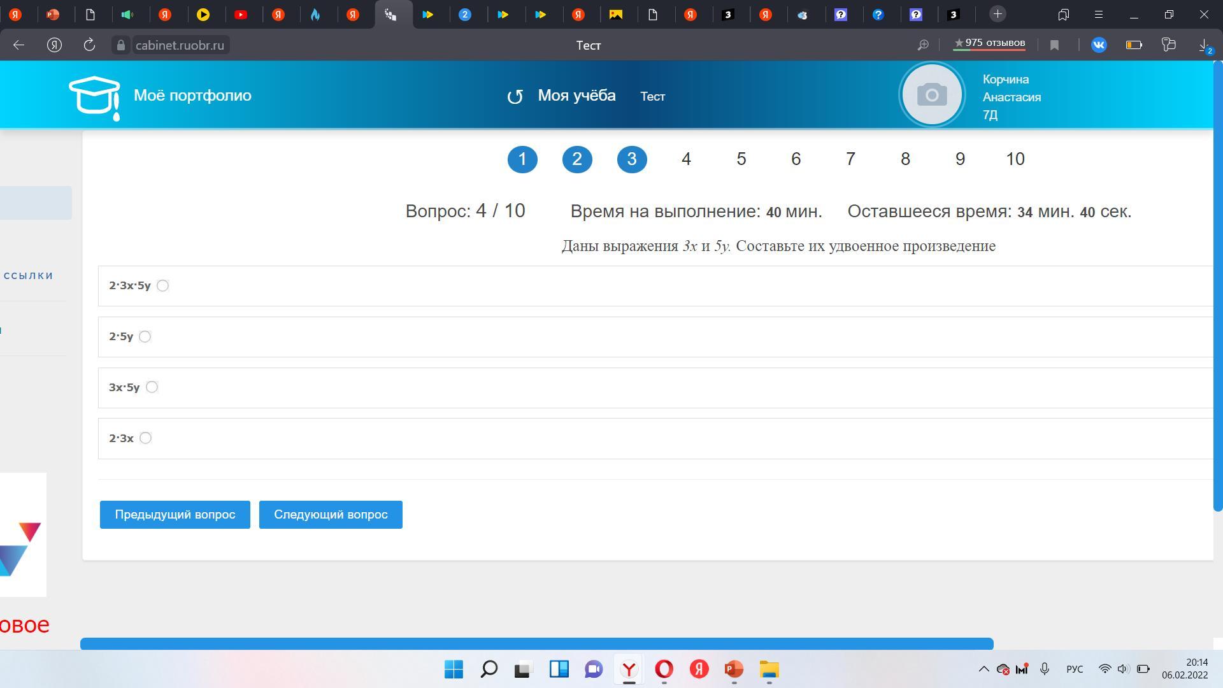Image resolution: width=1223 pixels, height=688 pixels.
Task: Open user name Корчина Анастасия
Action: 1012,89
